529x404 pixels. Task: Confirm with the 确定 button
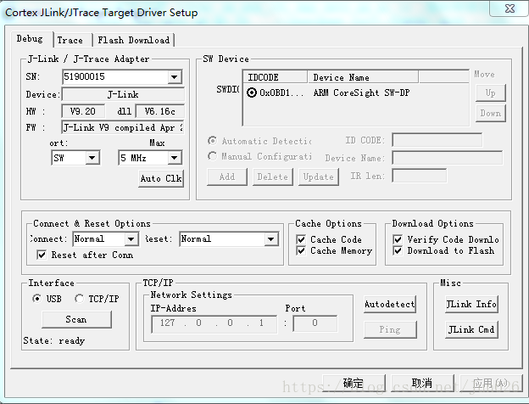point(354,383)
